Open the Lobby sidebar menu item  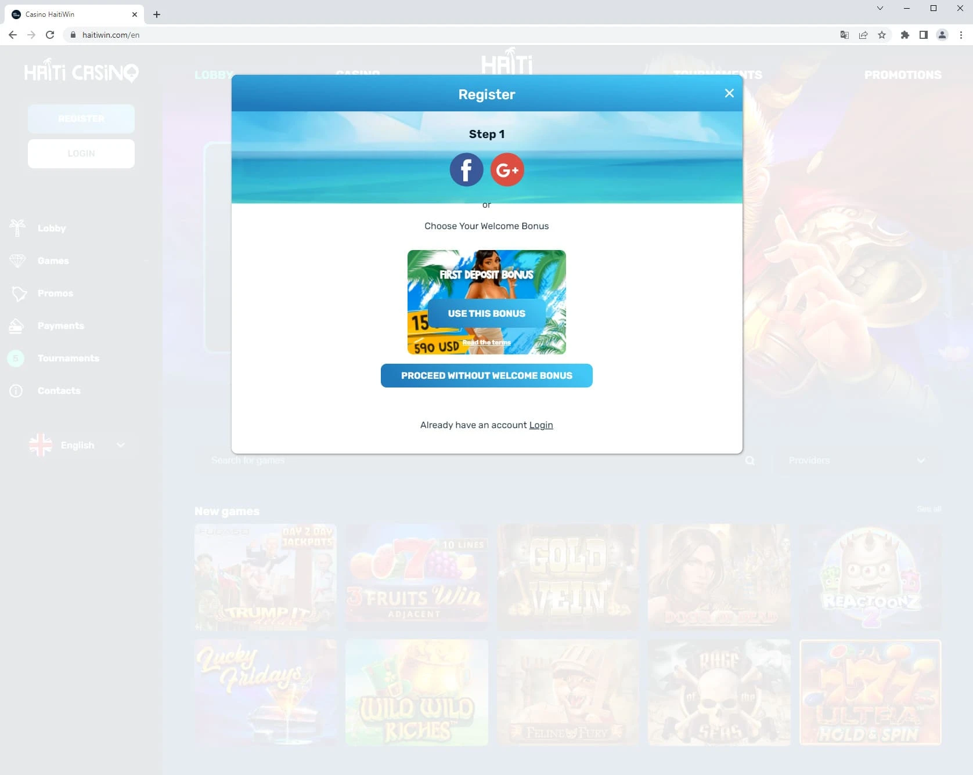point(52,229)
